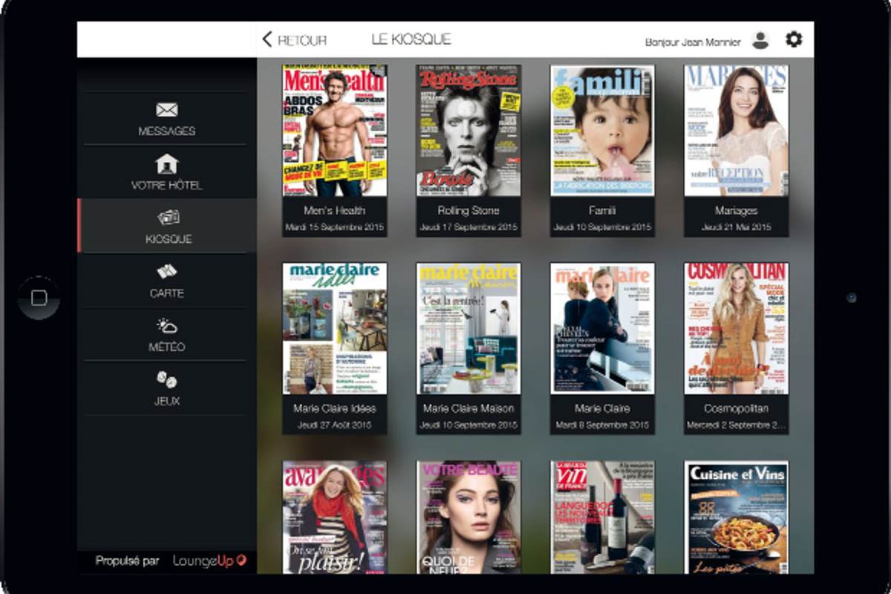The width and height of the screenshot is (891, 594).
Task: Open the Marie Claire magazine cover
Action: coord(602,328)
